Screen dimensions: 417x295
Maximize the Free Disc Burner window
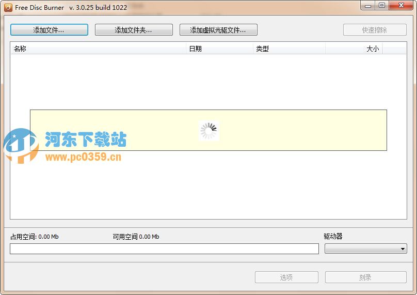[x=382, y=5]
